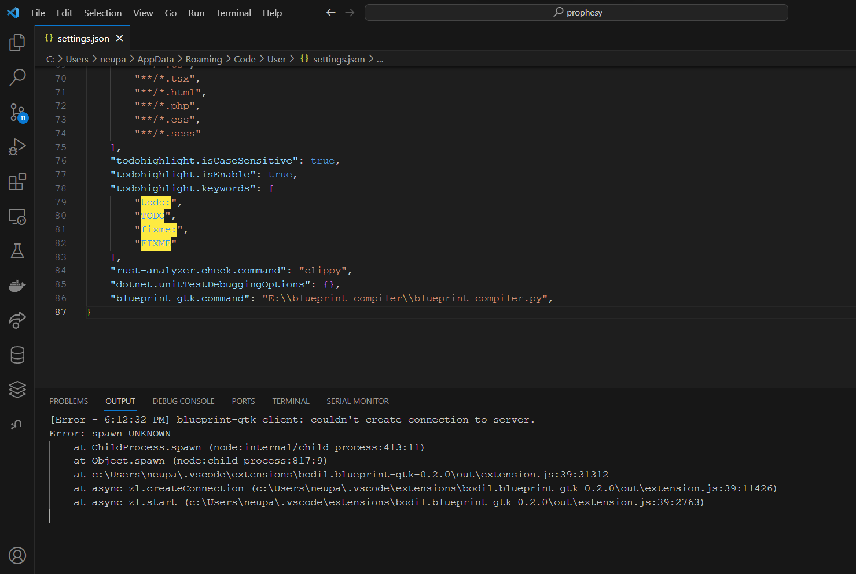
Task: Open the Run and Debug panel
Action: [17, 147]
